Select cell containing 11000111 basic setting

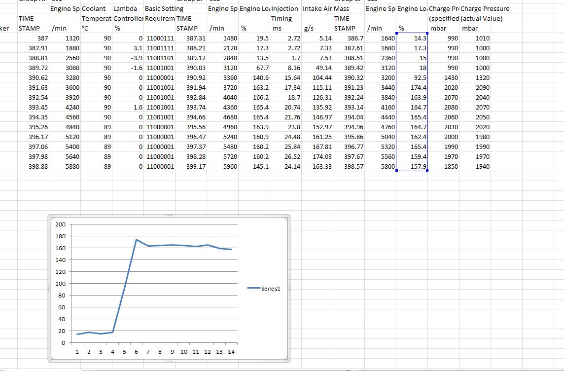[x=159, y=38]
